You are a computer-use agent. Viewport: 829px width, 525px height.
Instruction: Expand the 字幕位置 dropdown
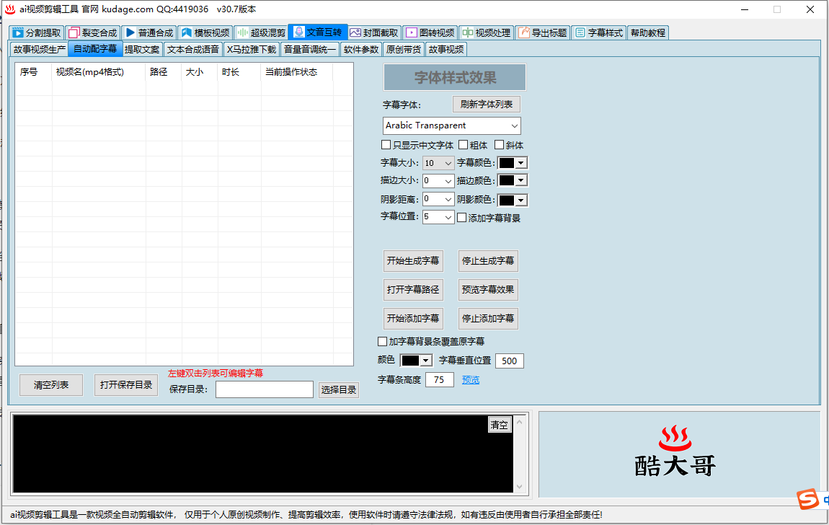coord(448,217)
